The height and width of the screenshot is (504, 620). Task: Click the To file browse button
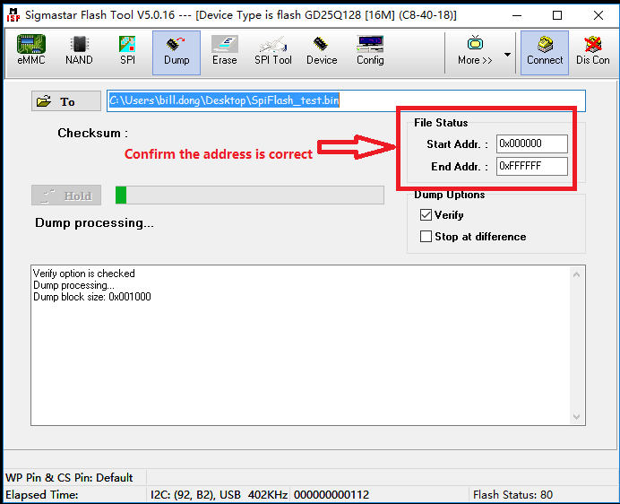65,101
